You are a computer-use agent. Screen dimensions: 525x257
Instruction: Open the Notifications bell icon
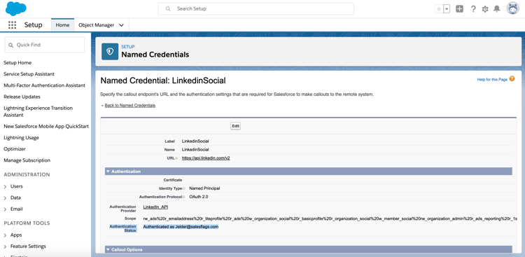pos(497,9)
